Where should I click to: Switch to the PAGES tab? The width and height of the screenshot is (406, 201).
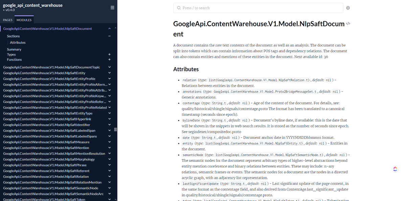(8, 20)
